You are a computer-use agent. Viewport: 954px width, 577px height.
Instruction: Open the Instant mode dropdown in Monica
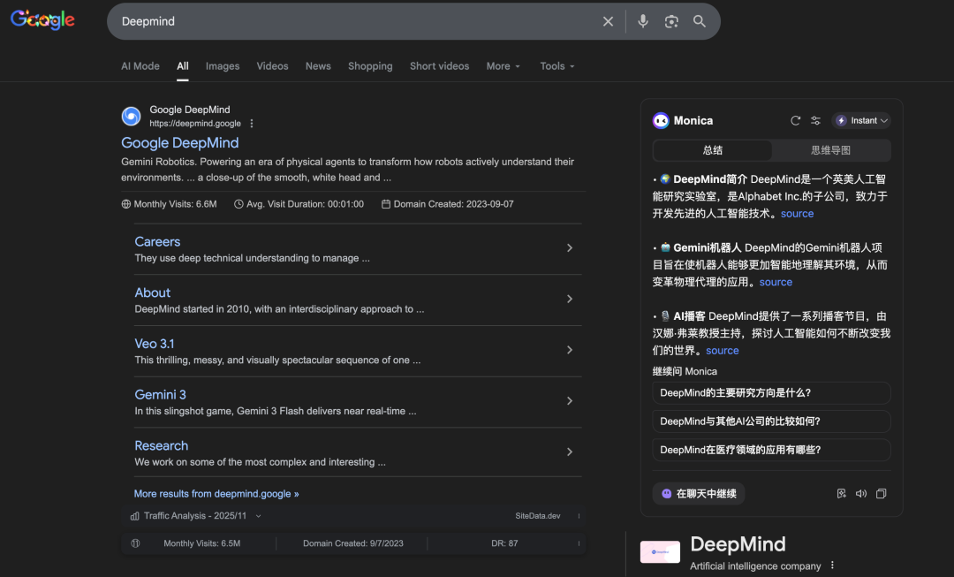(x=861, y=120)
